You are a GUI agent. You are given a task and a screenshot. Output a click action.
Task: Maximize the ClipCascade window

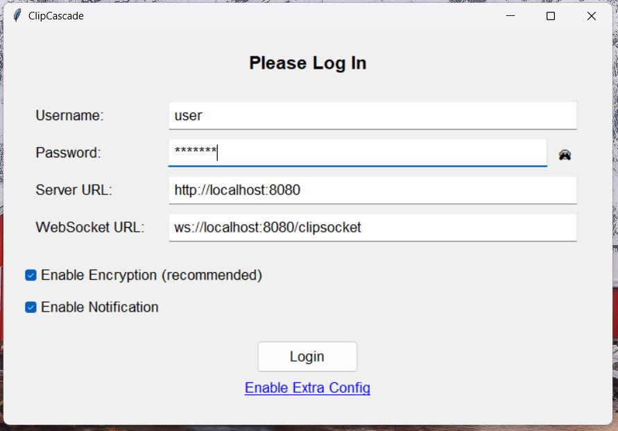tap(551, 16)
